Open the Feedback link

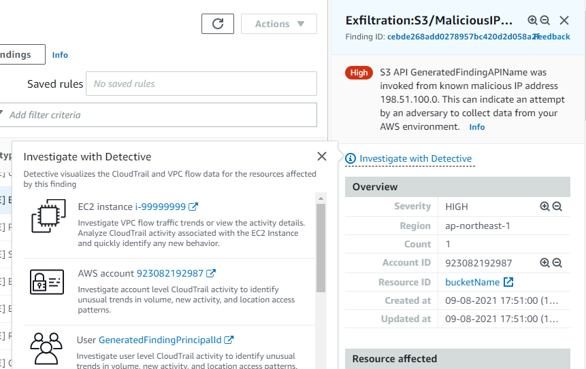pyautogui.click(x=551, y=37)
